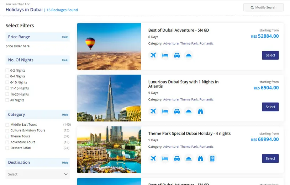Viewport: 290px width, 185px height.
Task: Click the Holidays in Dubai heading
Action: click(x=24, y=10)
